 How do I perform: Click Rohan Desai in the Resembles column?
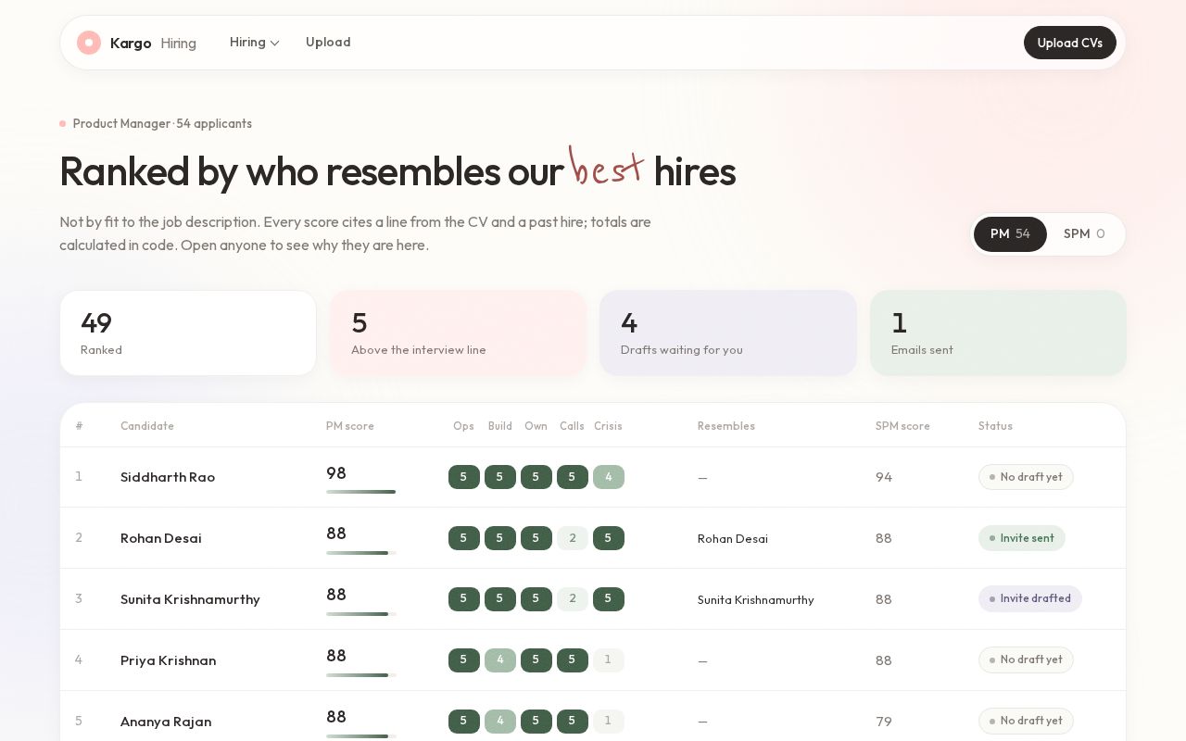733,539
